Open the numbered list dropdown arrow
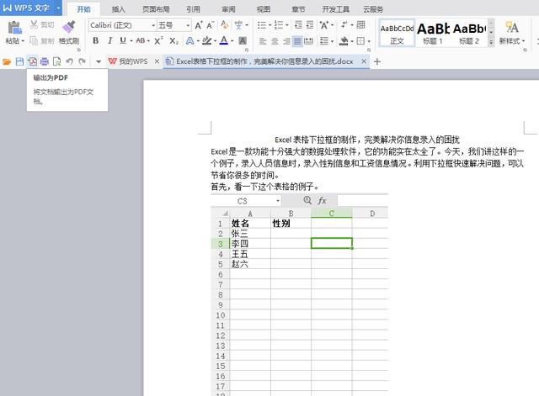The width and height of the screenshot is (539, 396). click(287, 25)
